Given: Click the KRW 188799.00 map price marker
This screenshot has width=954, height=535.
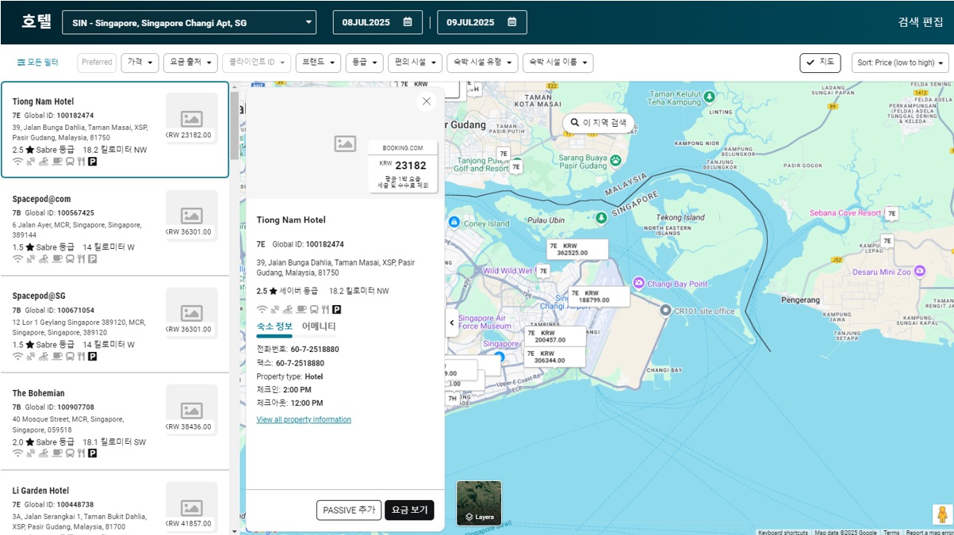Looking at the screenshot, I should coord(600,296).
